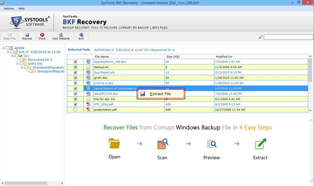
Task: Toggle checkbox for Bug Report.xls
Action: 76,72
